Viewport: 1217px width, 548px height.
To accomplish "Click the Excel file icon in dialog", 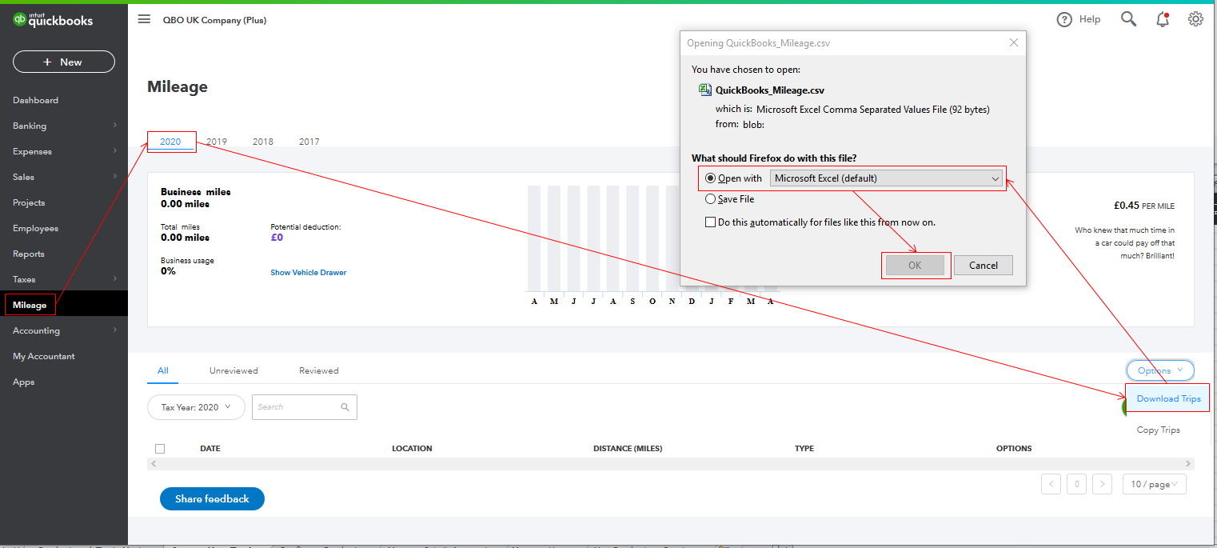I will pyautogui.click(x=705, y=90).
